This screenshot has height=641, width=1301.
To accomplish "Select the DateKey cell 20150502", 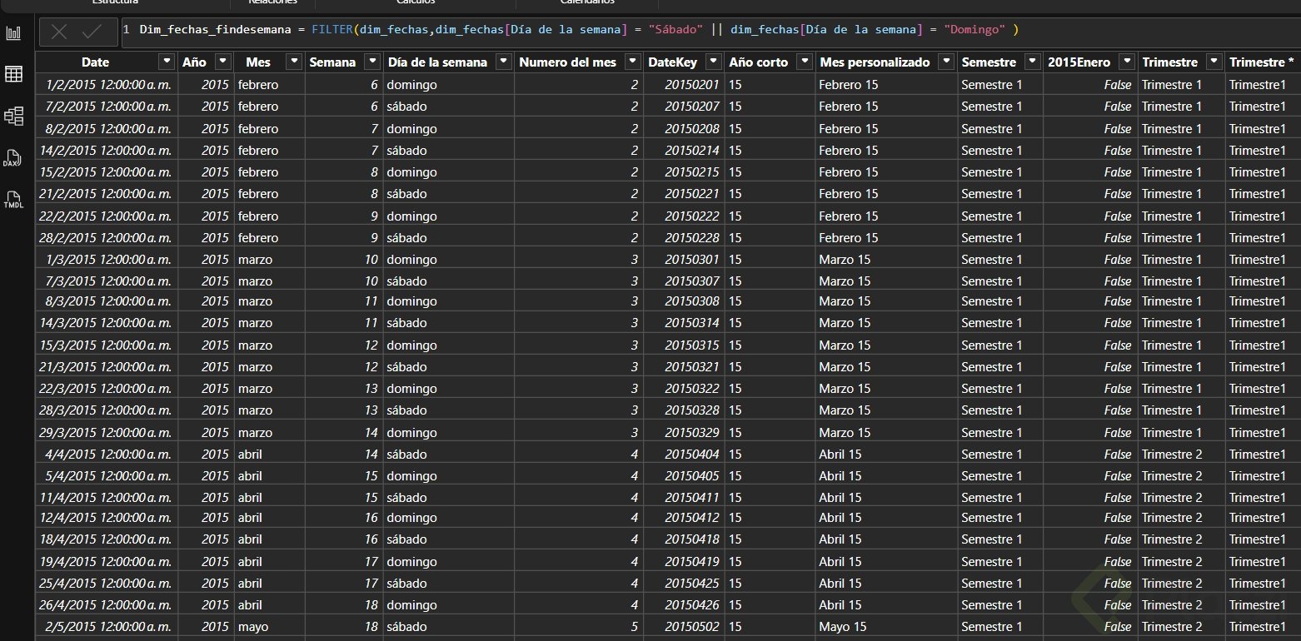I will pos(684,626).
